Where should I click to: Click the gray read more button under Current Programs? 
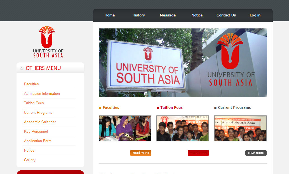pyautogui.click(x=256, y=153)
